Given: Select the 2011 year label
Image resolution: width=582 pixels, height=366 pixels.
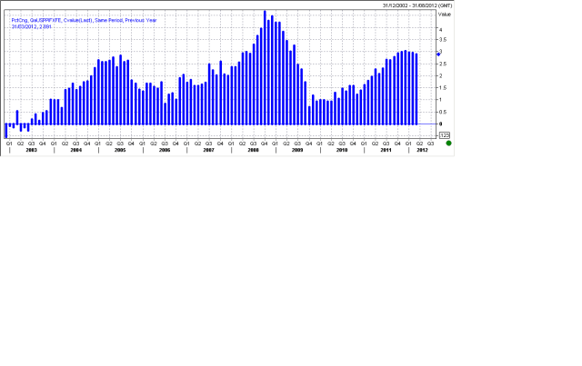Looking at the screenshot, I should point(386,149).
